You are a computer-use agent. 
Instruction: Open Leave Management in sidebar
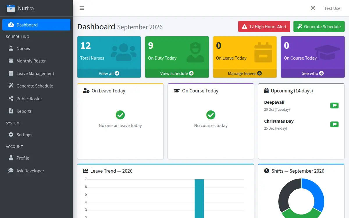[x=36, y=73]
